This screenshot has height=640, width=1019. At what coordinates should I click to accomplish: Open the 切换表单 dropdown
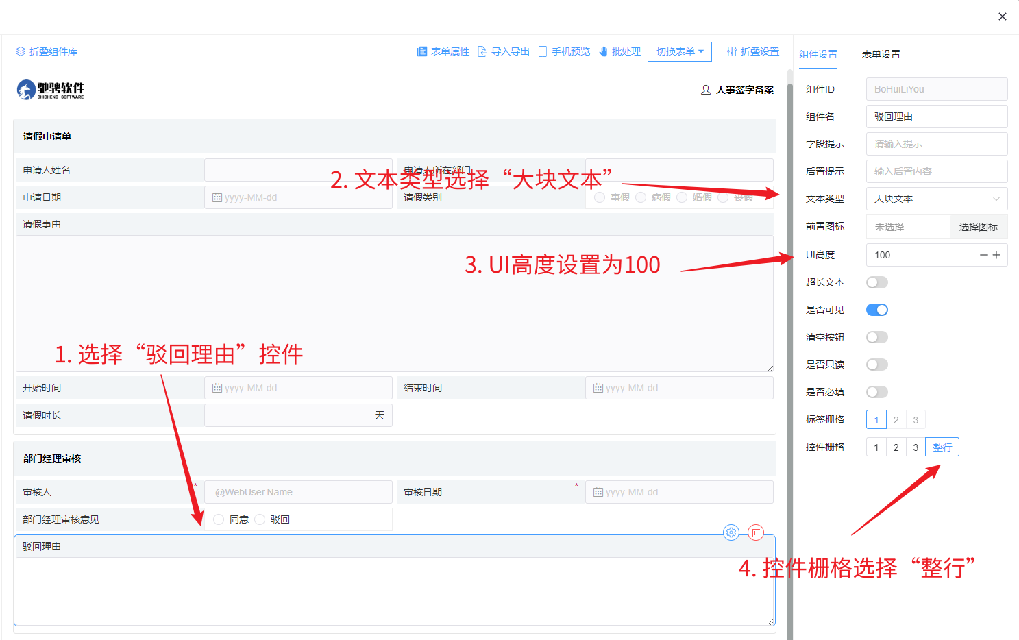click(679, 51)
